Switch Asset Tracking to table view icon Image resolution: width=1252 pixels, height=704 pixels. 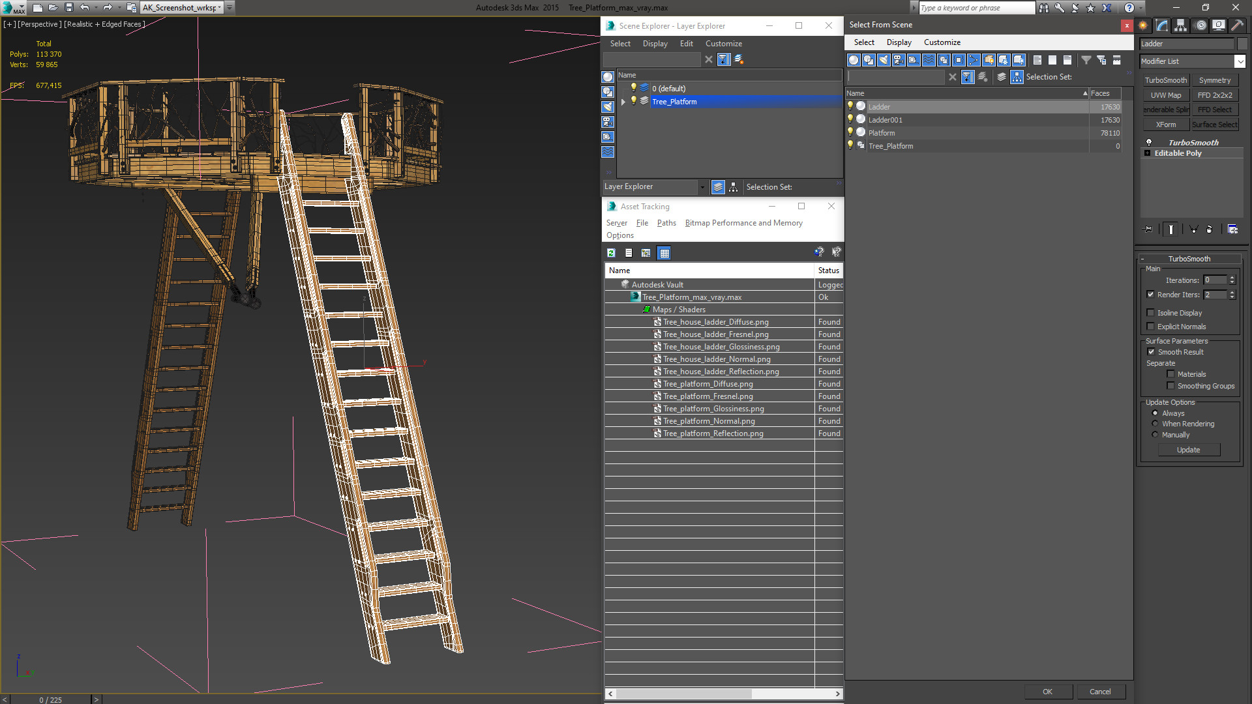pos(664,253)
